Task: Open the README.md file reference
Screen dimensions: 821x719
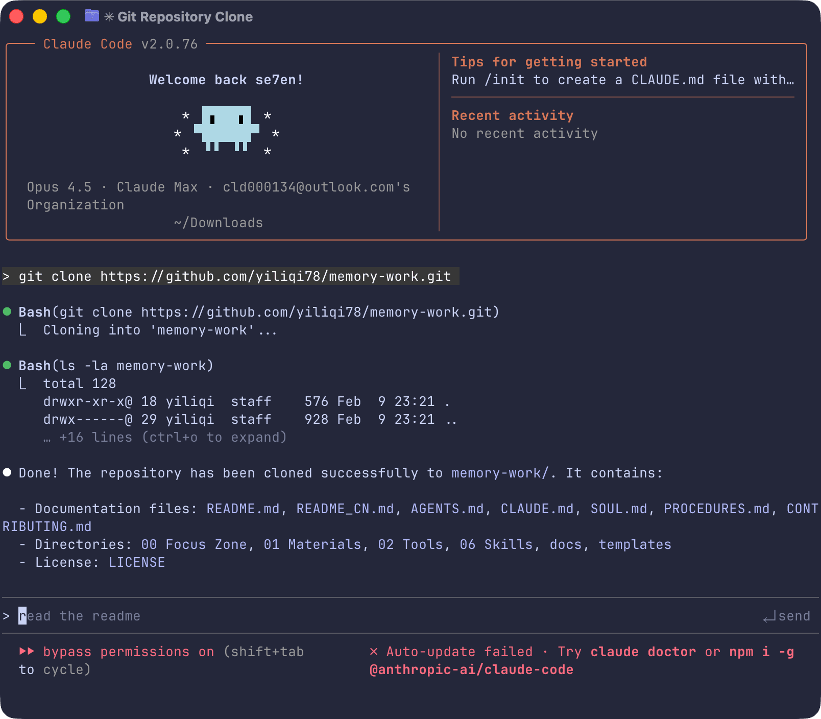Action: [243, 509]
